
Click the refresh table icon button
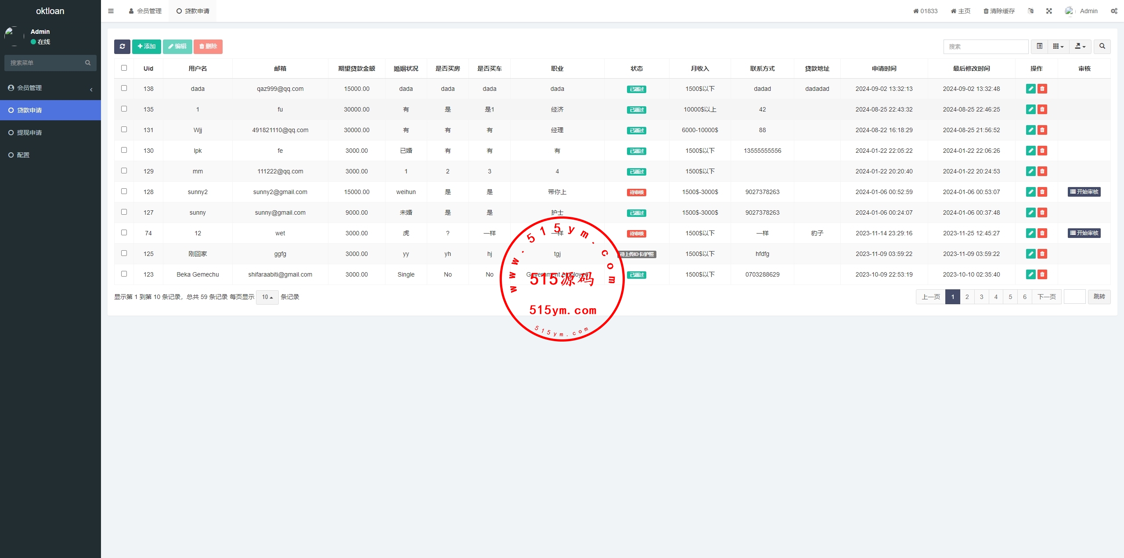click(x=122, y=47)
